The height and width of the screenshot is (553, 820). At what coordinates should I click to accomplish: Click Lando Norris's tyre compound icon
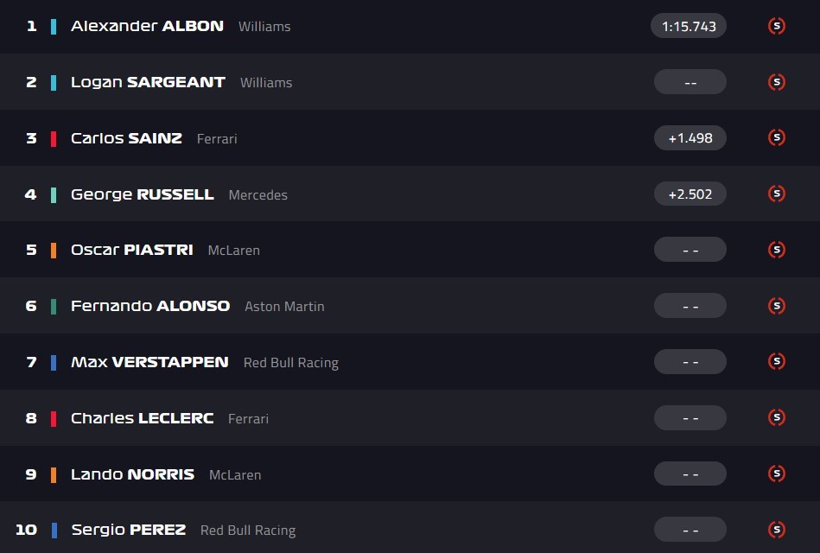(776, 474)
